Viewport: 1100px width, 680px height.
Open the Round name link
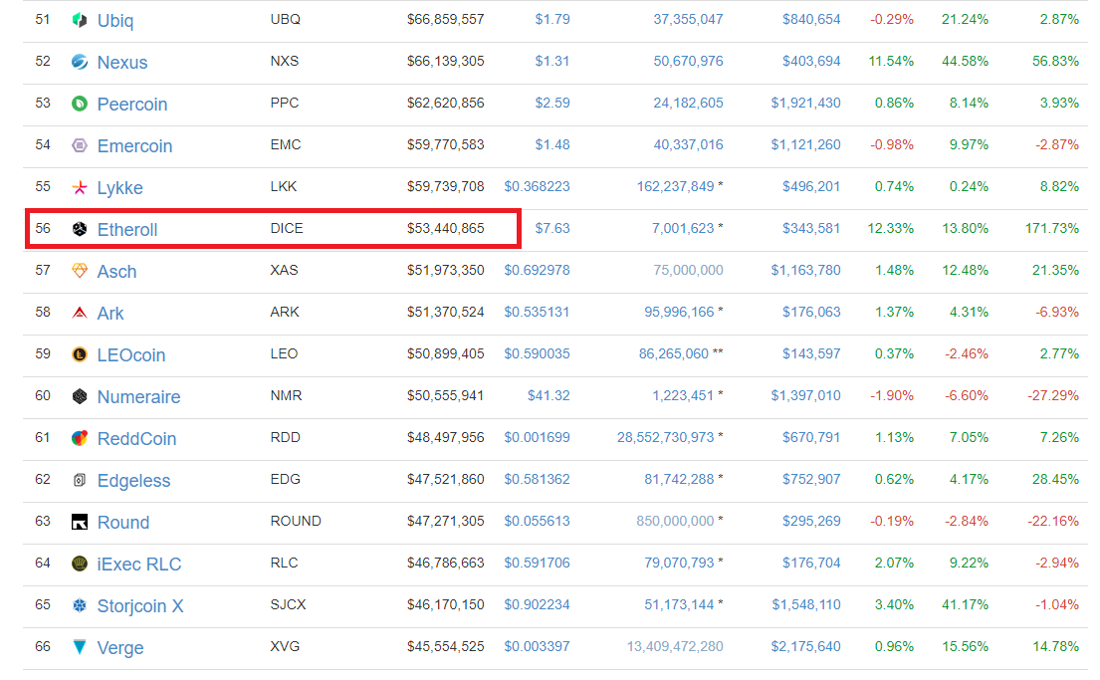[x=122, y=523]
